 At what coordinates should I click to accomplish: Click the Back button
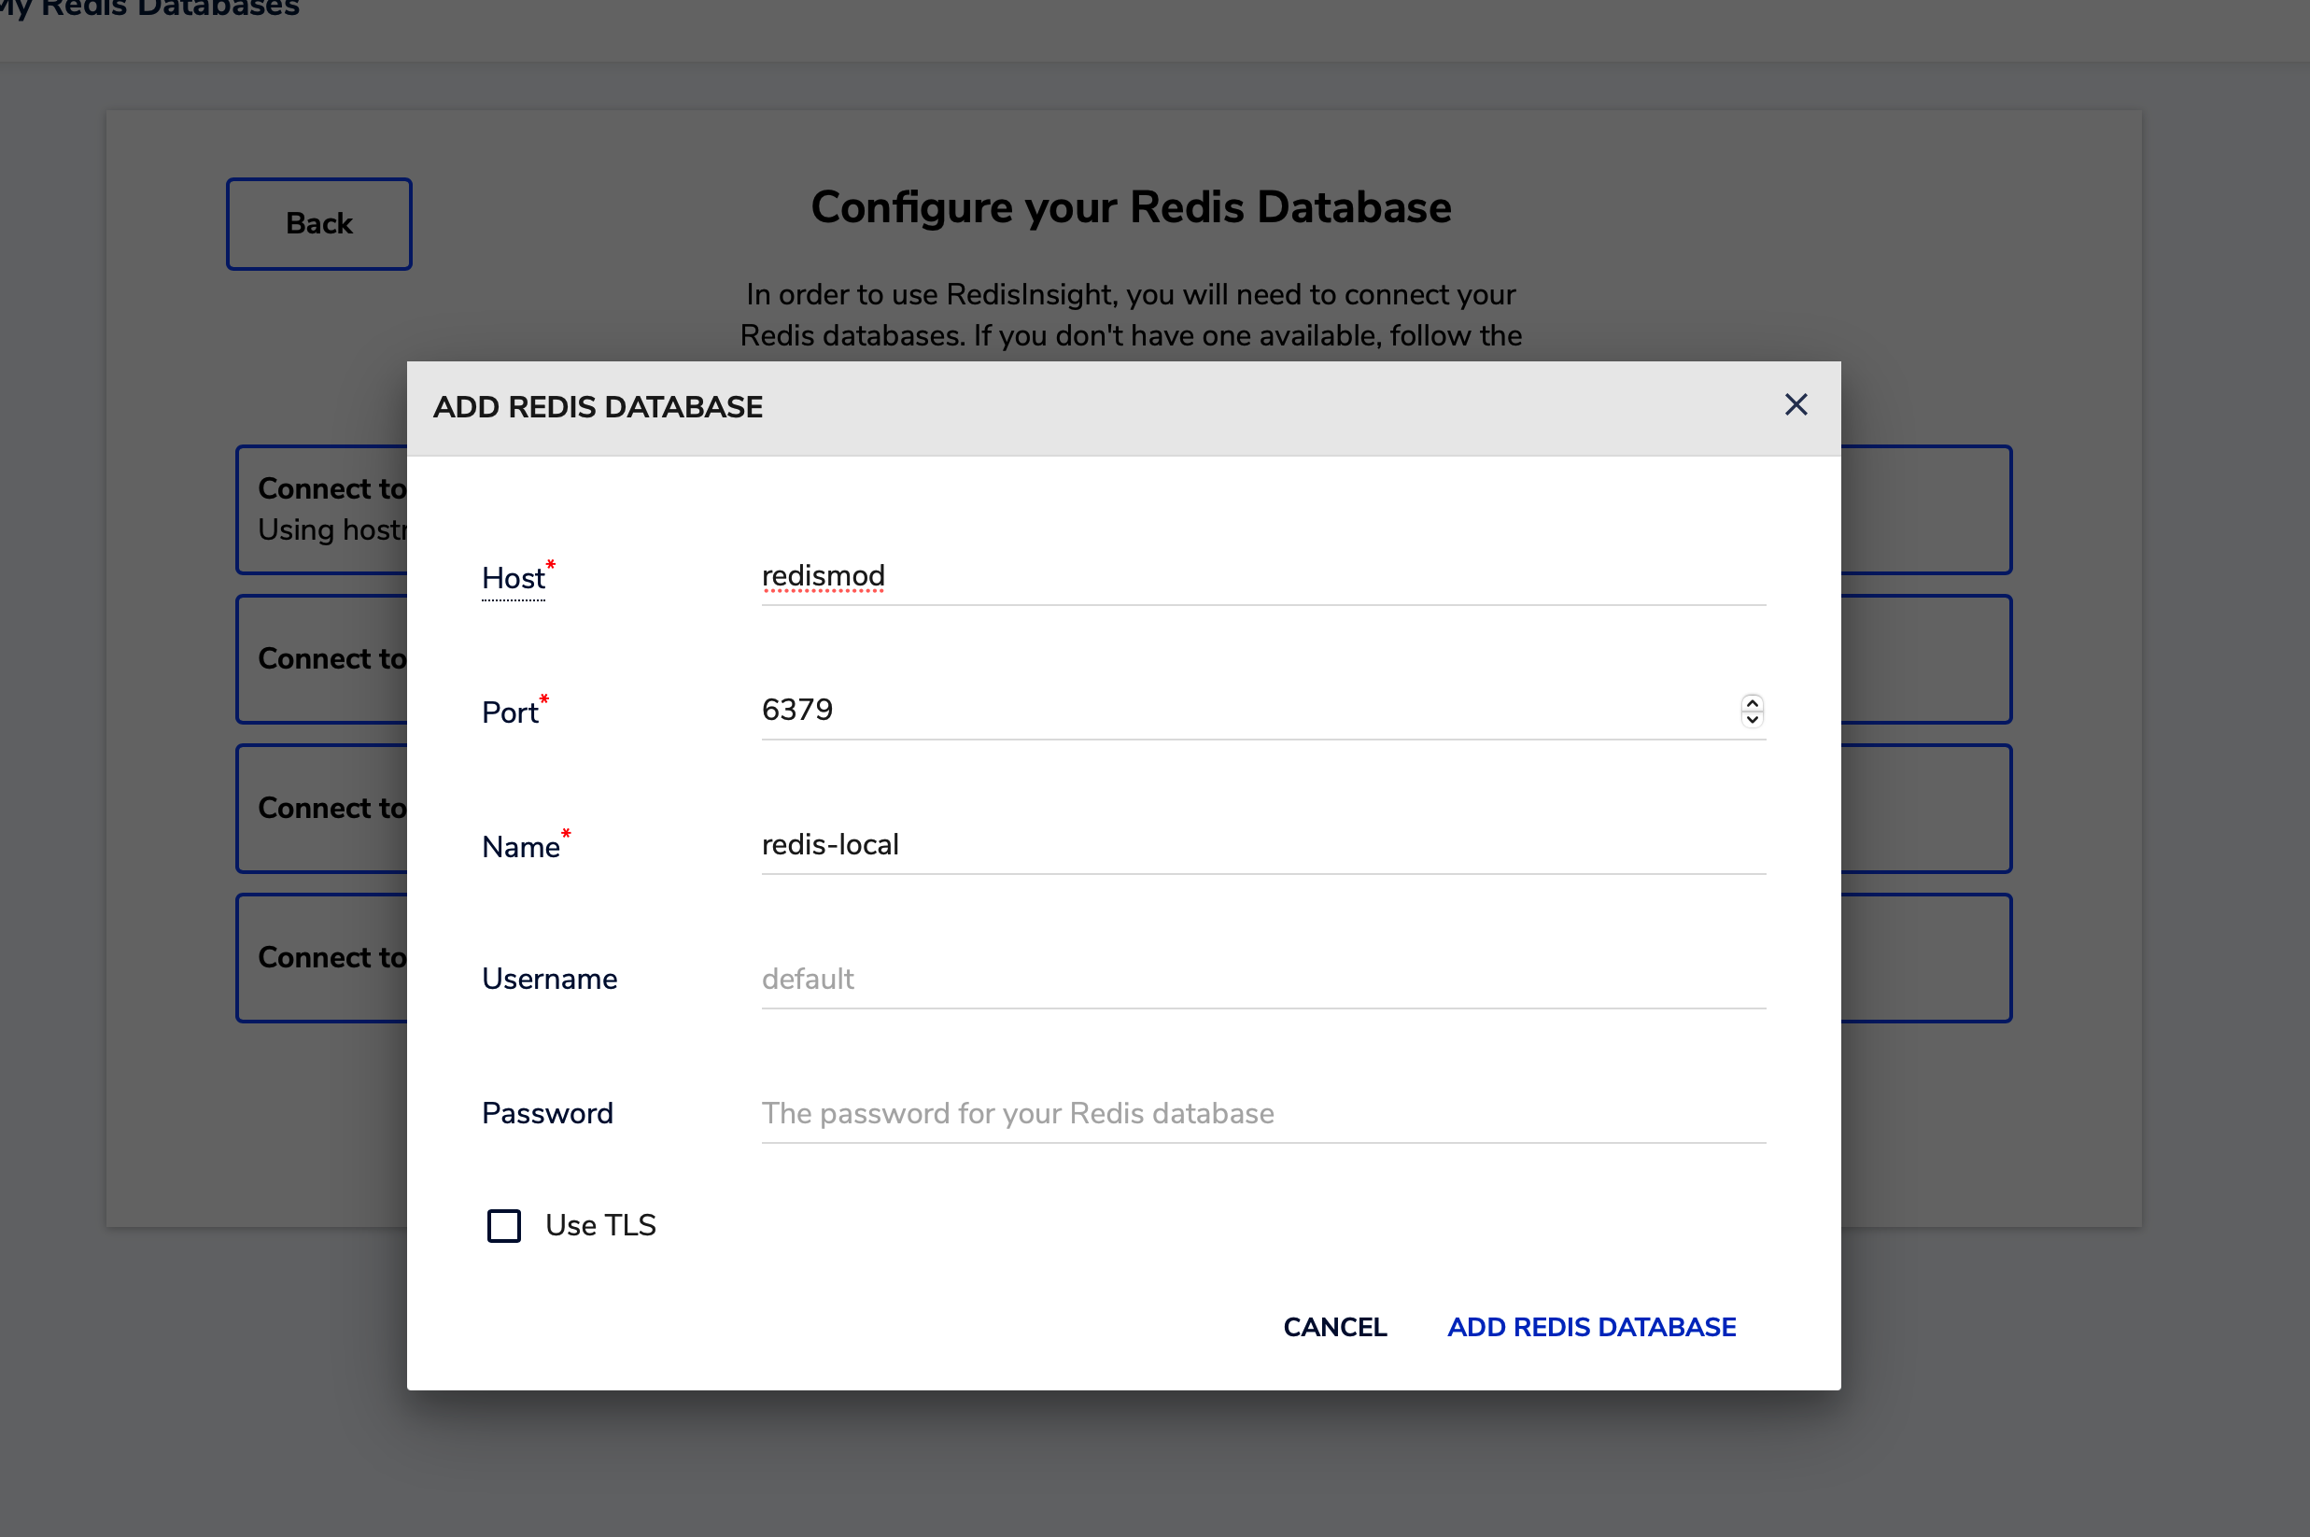(318, 223)
